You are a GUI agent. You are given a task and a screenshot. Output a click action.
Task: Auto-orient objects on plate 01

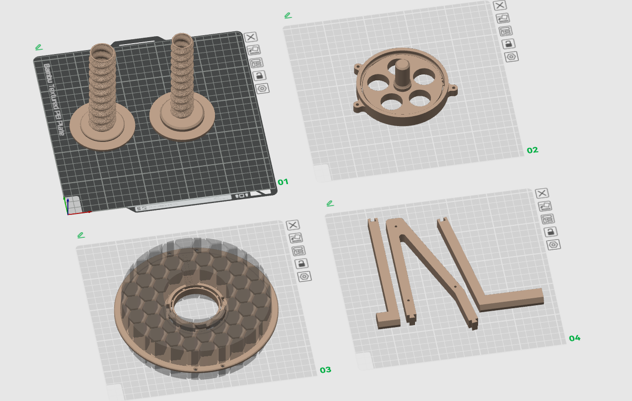(254, 50)
